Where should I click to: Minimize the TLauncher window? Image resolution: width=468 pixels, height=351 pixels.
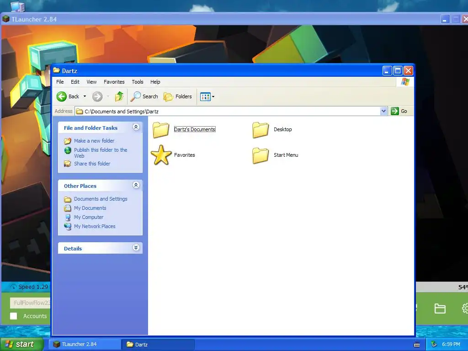click(445, 19)
